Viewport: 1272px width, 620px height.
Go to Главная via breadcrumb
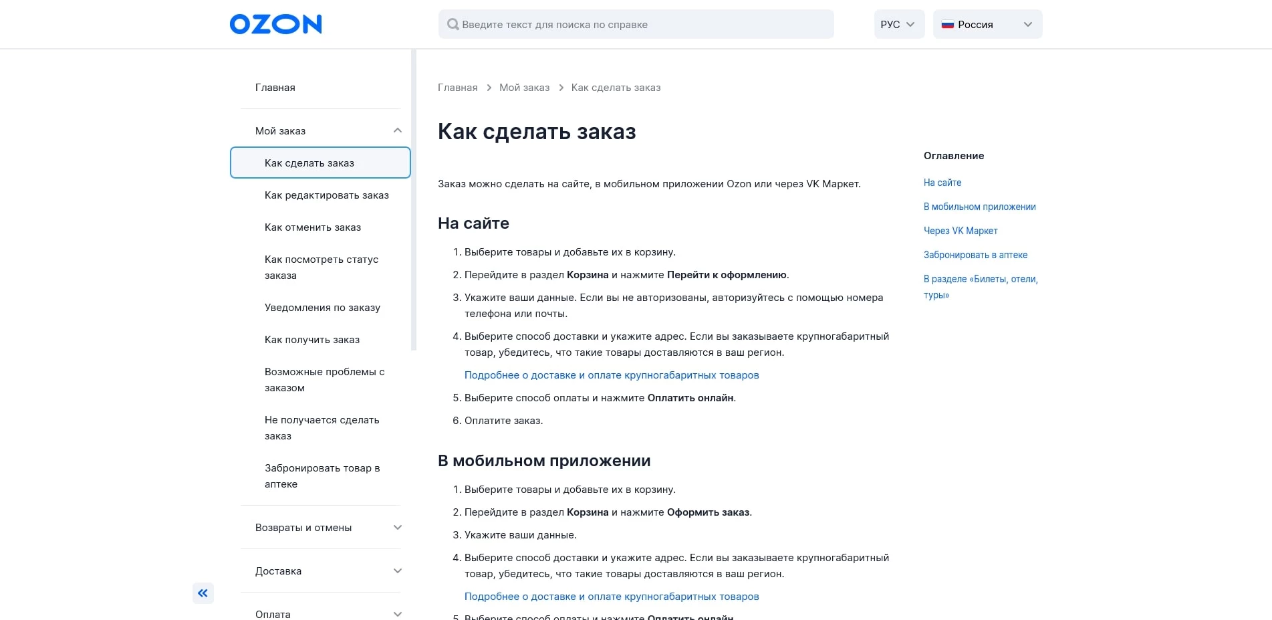coord(457,87)
